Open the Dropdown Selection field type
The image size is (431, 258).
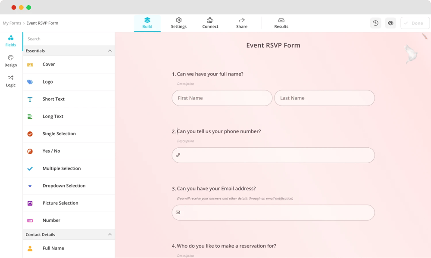[x=30, y=186]
